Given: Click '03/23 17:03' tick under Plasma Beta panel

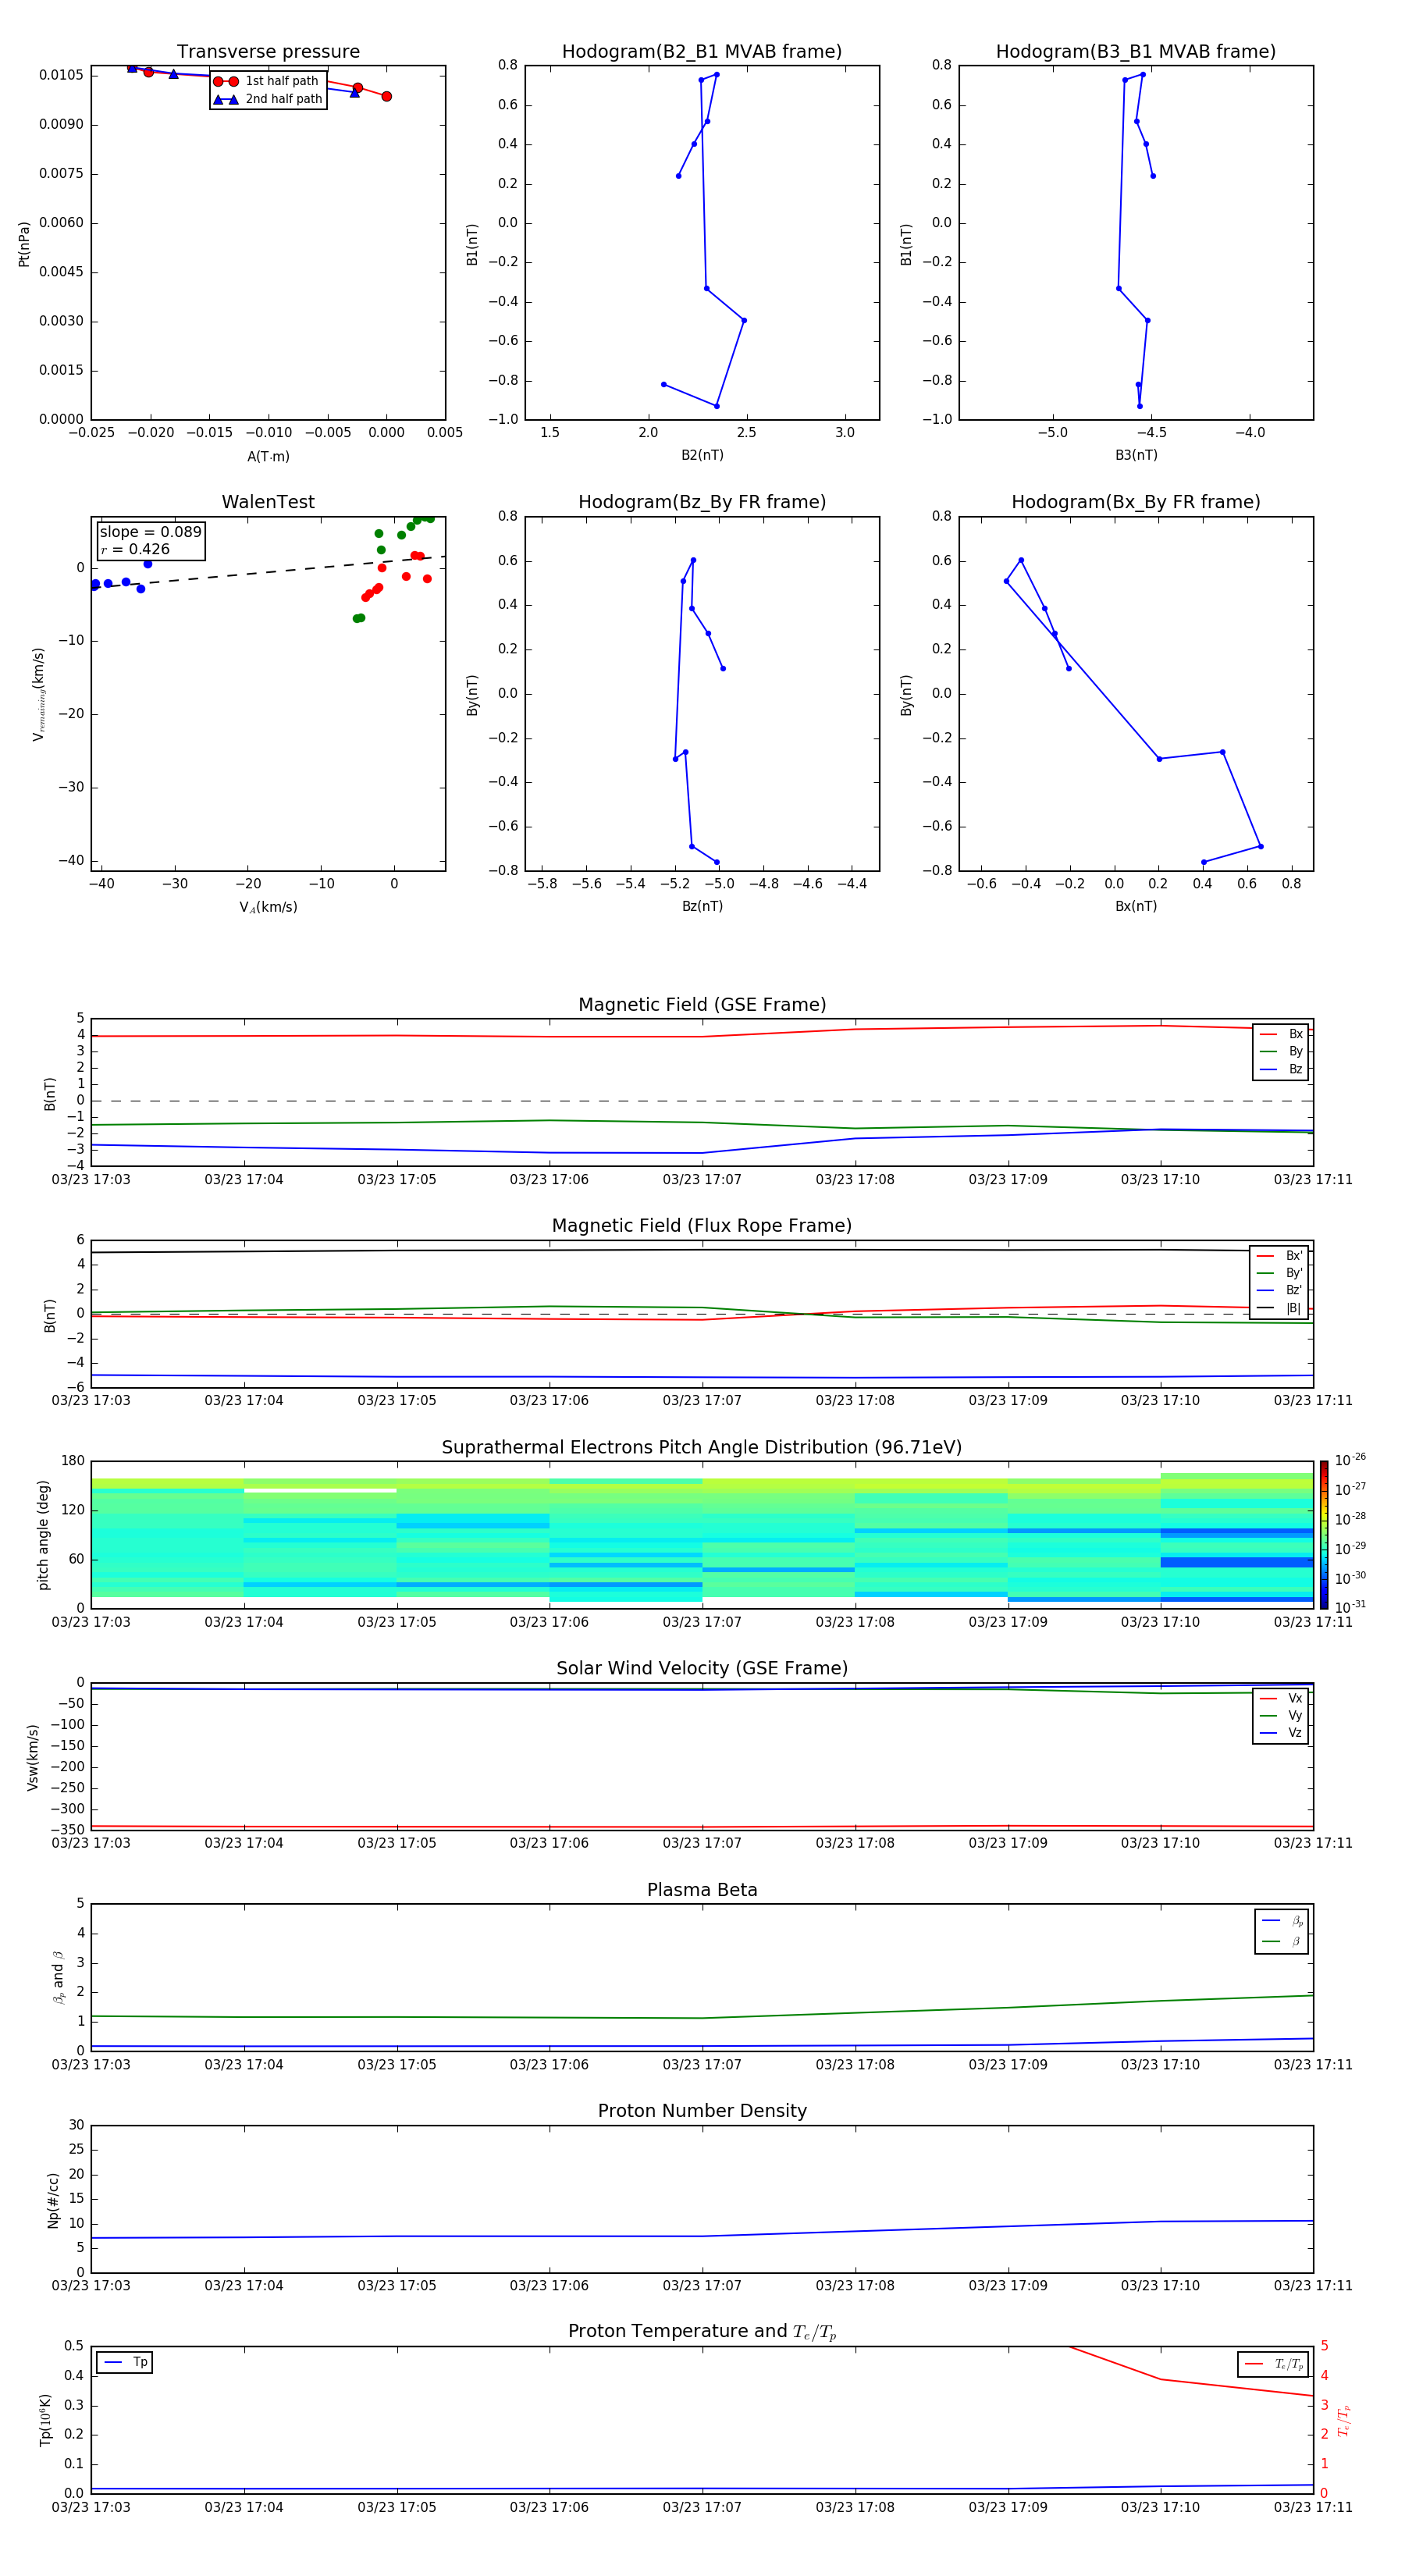Looking at the screenshot, I should pos(91,2064).
